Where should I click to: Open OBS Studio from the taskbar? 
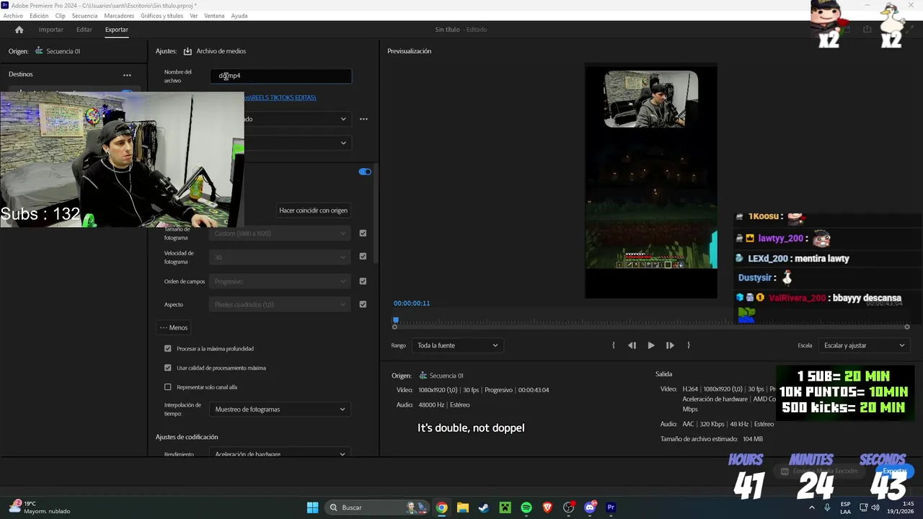click(569, 507)
